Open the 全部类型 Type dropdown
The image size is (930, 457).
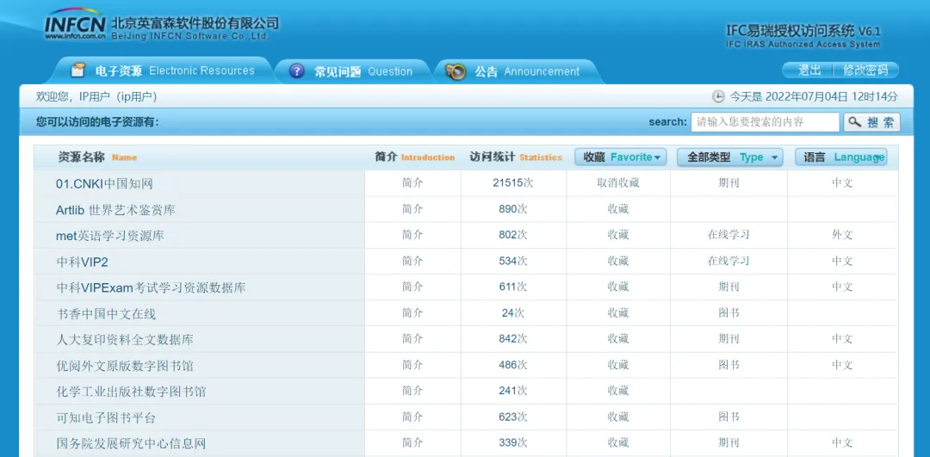(729, 157)
